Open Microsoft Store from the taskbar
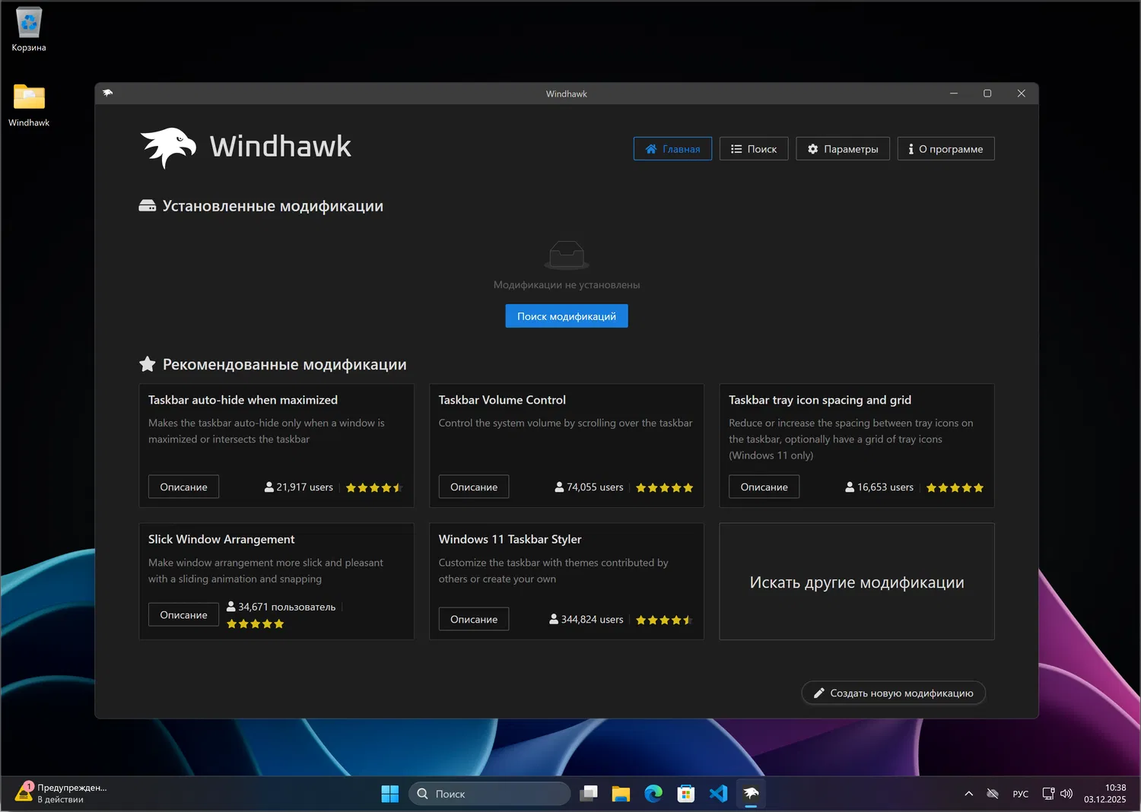 point(686,794)
